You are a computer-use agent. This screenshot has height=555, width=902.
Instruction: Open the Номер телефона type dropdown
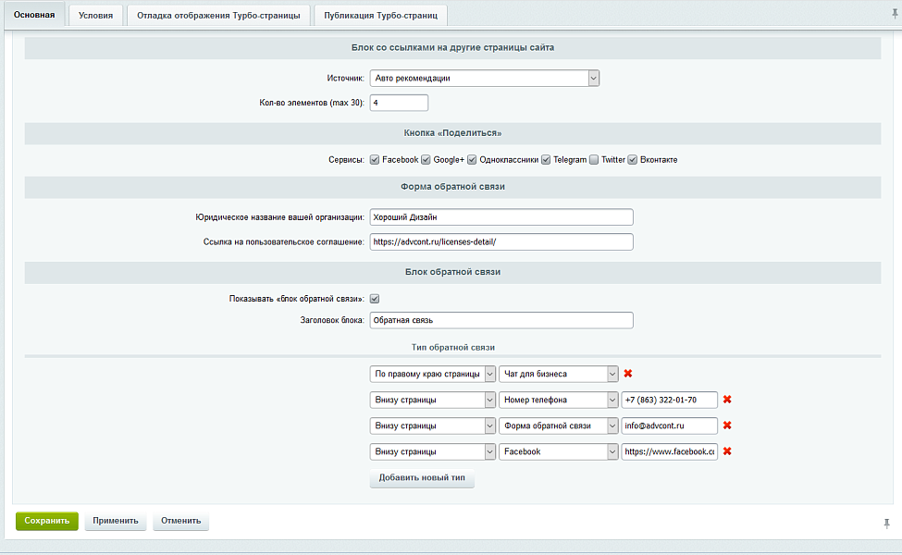pyautogui.click(x=559, y=400)
